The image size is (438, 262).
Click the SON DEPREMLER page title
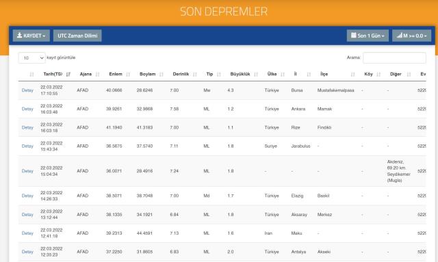tap(224, 12)
